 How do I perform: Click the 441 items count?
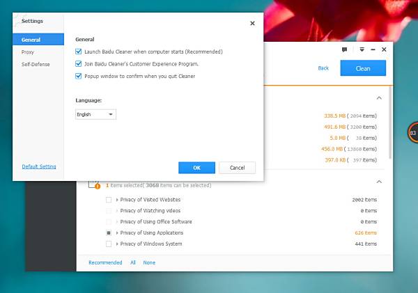tap(366, 244)
